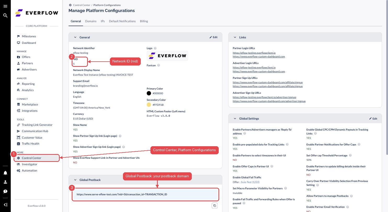Open Reporting under Analyze
The width and height of the screenshot is (388, 212).
[x=28, y=84]
